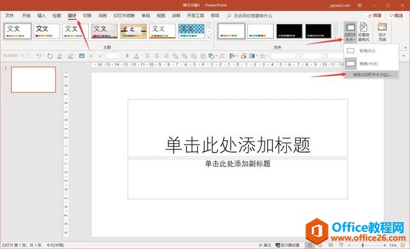Click the 74% zoom level
410x249 pixels.
pos(393,245)
